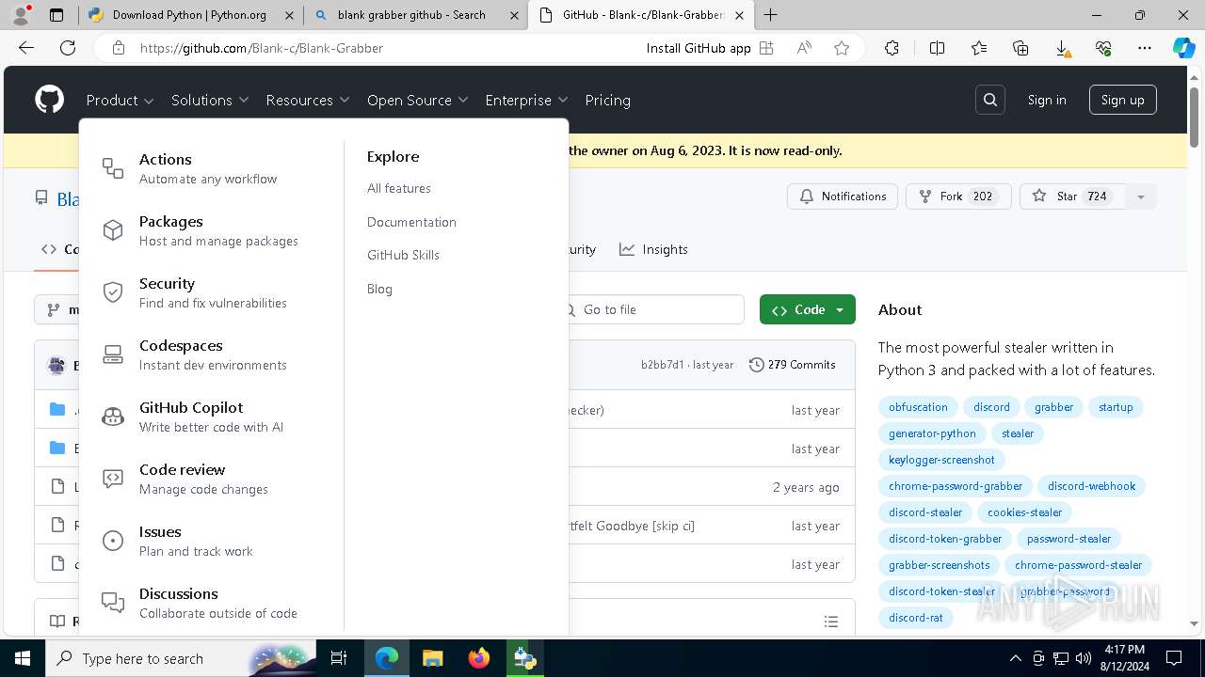Click Install GitHub app button

(710, 48)
